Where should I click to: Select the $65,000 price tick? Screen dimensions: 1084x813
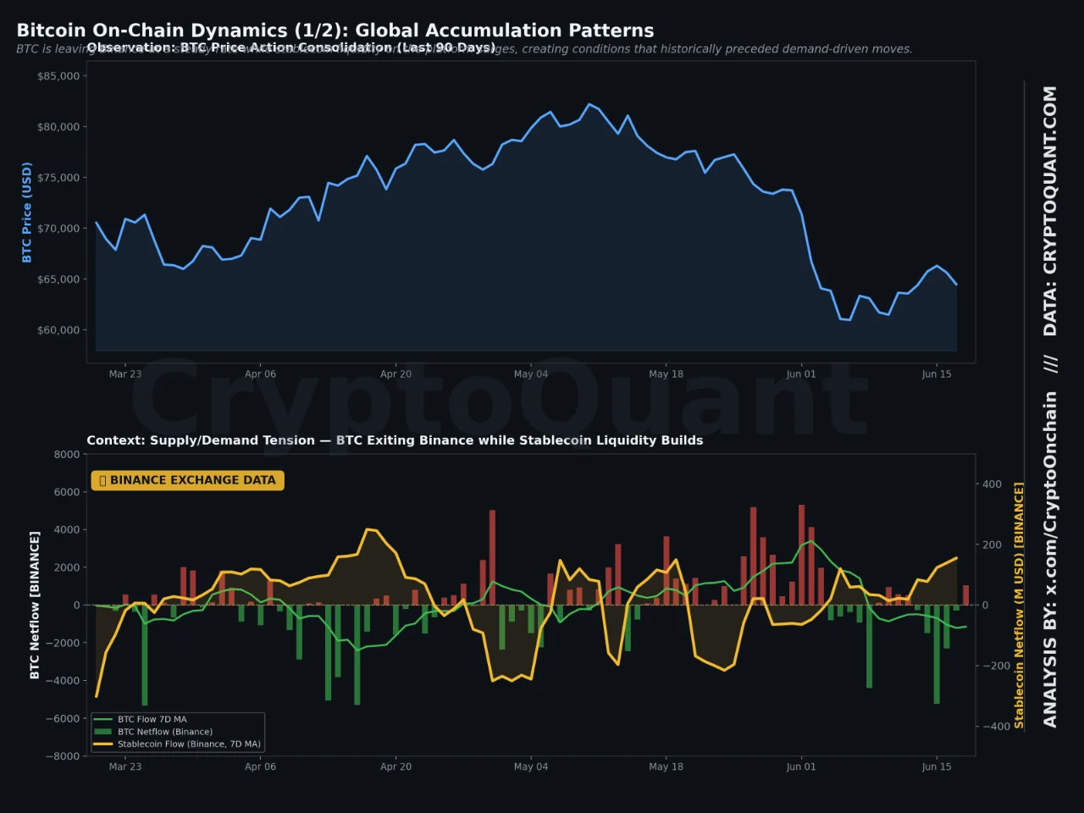(x=58, y=279)
